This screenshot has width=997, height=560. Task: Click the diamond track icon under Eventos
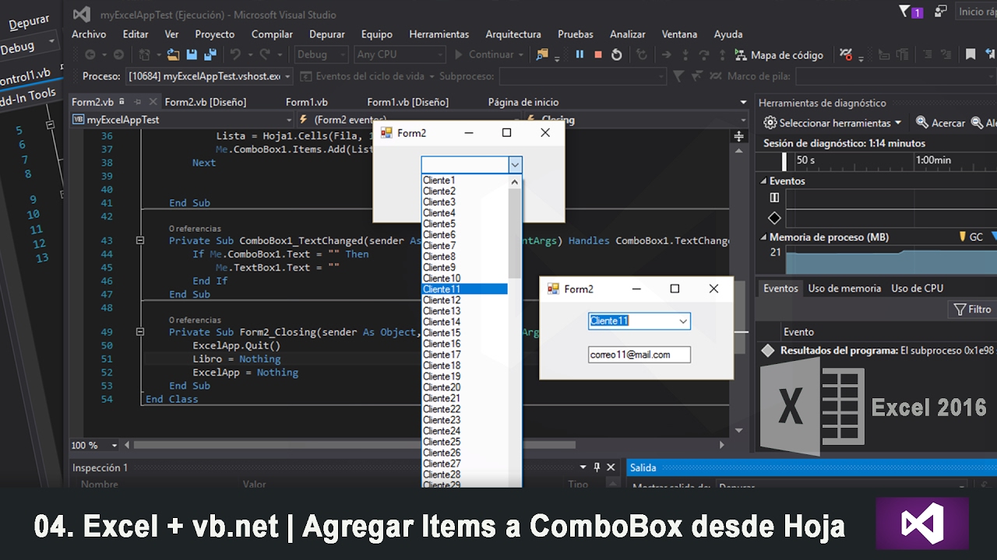(774, 218)
